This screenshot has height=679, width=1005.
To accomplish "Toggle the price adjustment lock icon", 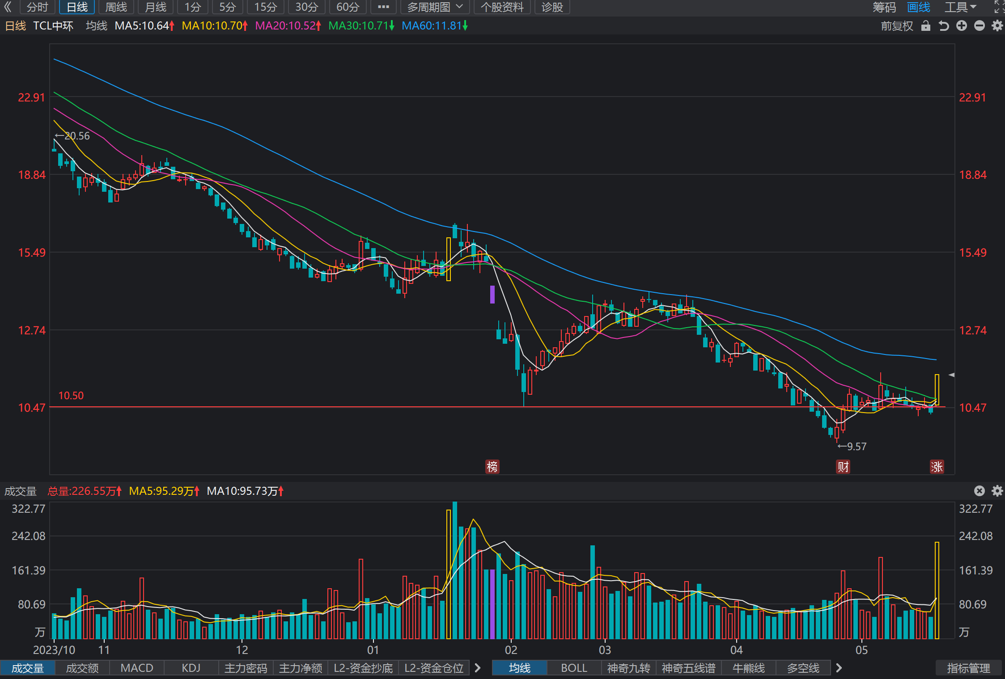I will (x=926, y=26).
